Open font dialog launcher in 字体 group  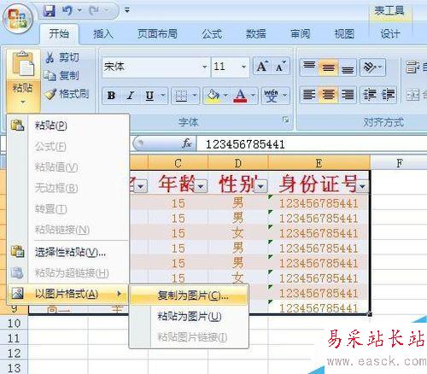coord(285,120)
